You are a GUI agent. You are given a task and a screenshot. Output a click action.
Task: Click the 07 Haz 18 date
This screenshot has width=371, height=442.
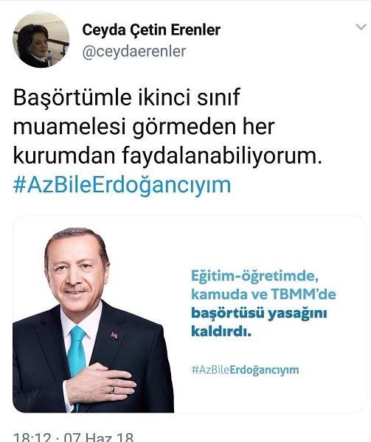tap(98, 437)
